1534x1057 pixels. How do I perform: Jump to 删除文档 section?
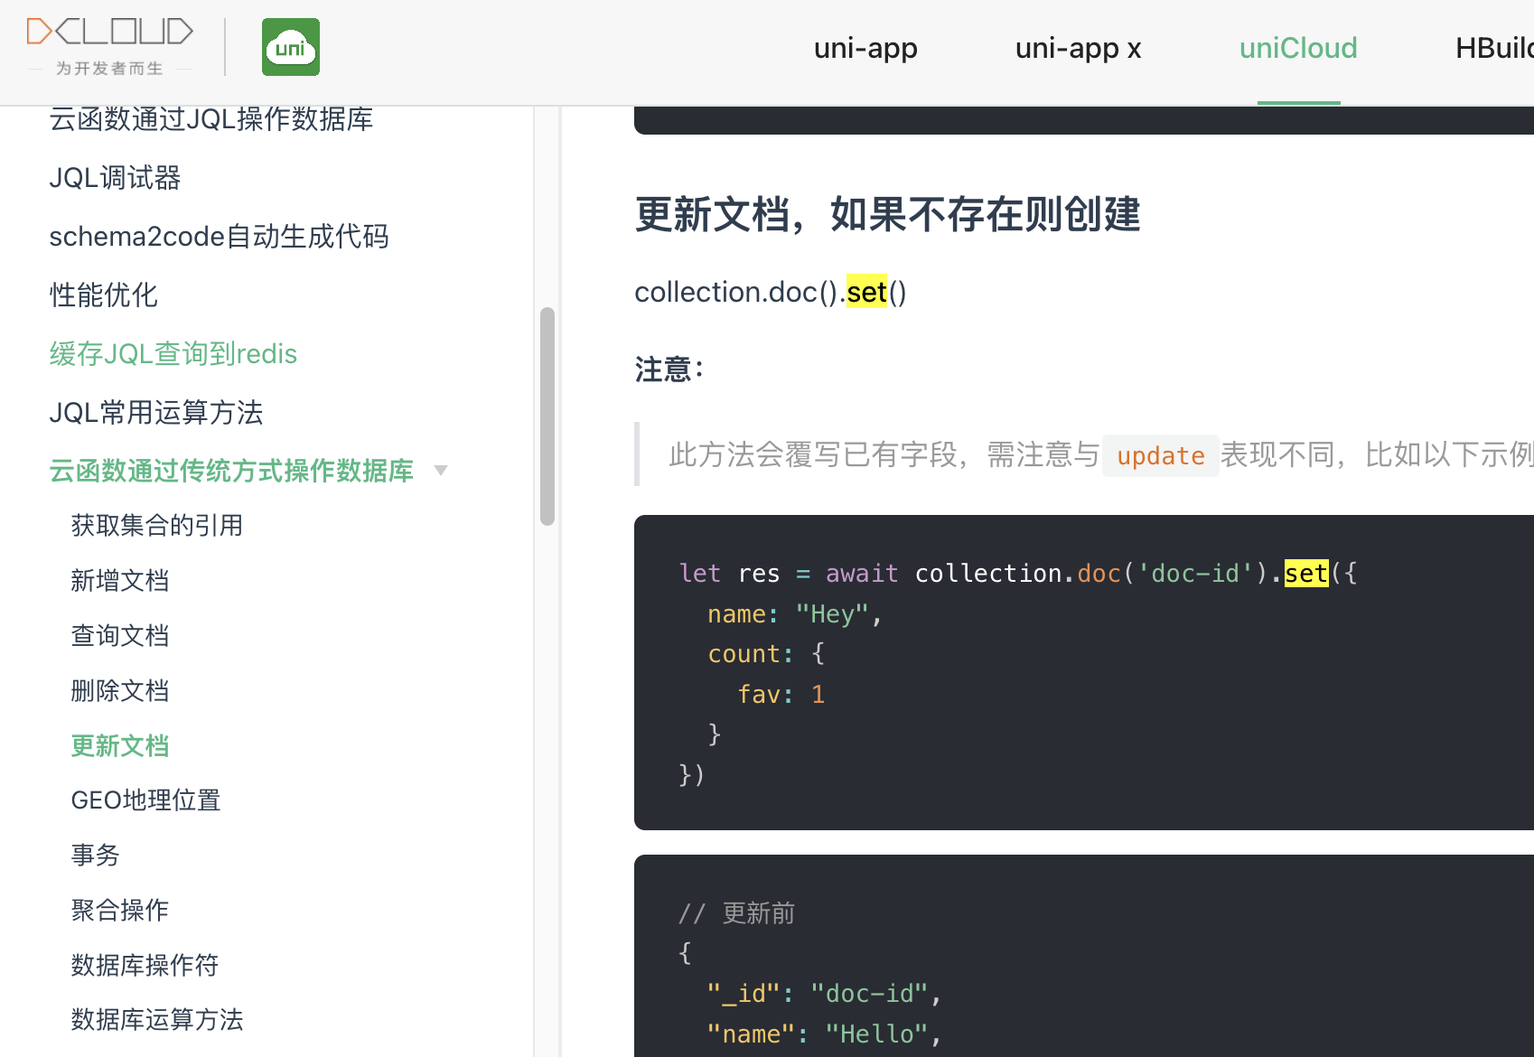tap(119, 691)
